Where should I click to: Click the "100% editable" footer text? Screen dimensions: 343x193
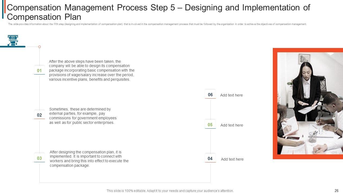(x=170, y=191)
